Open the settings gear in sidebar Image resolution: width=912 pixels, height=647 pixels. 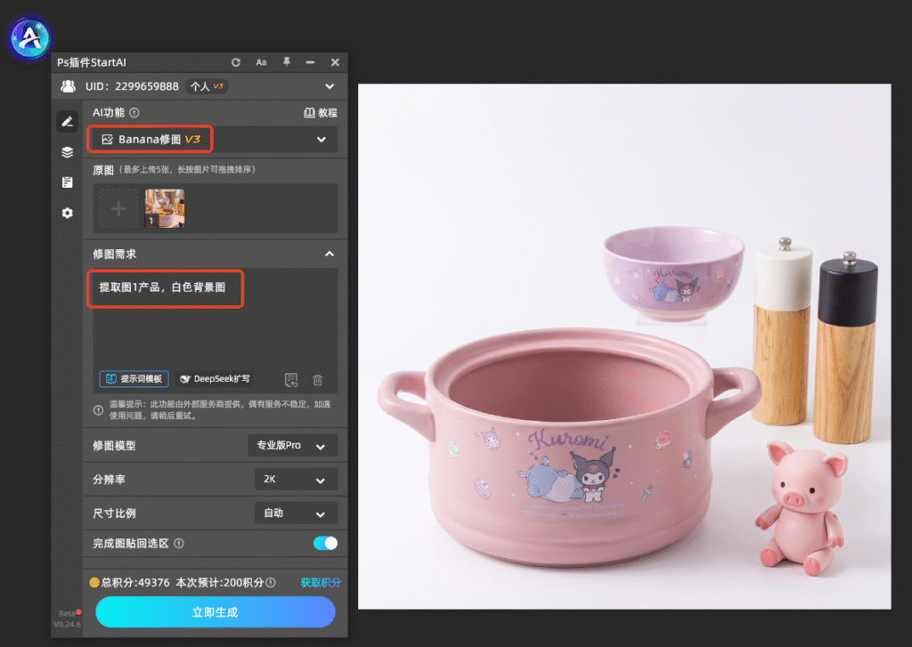coord(68,213)
